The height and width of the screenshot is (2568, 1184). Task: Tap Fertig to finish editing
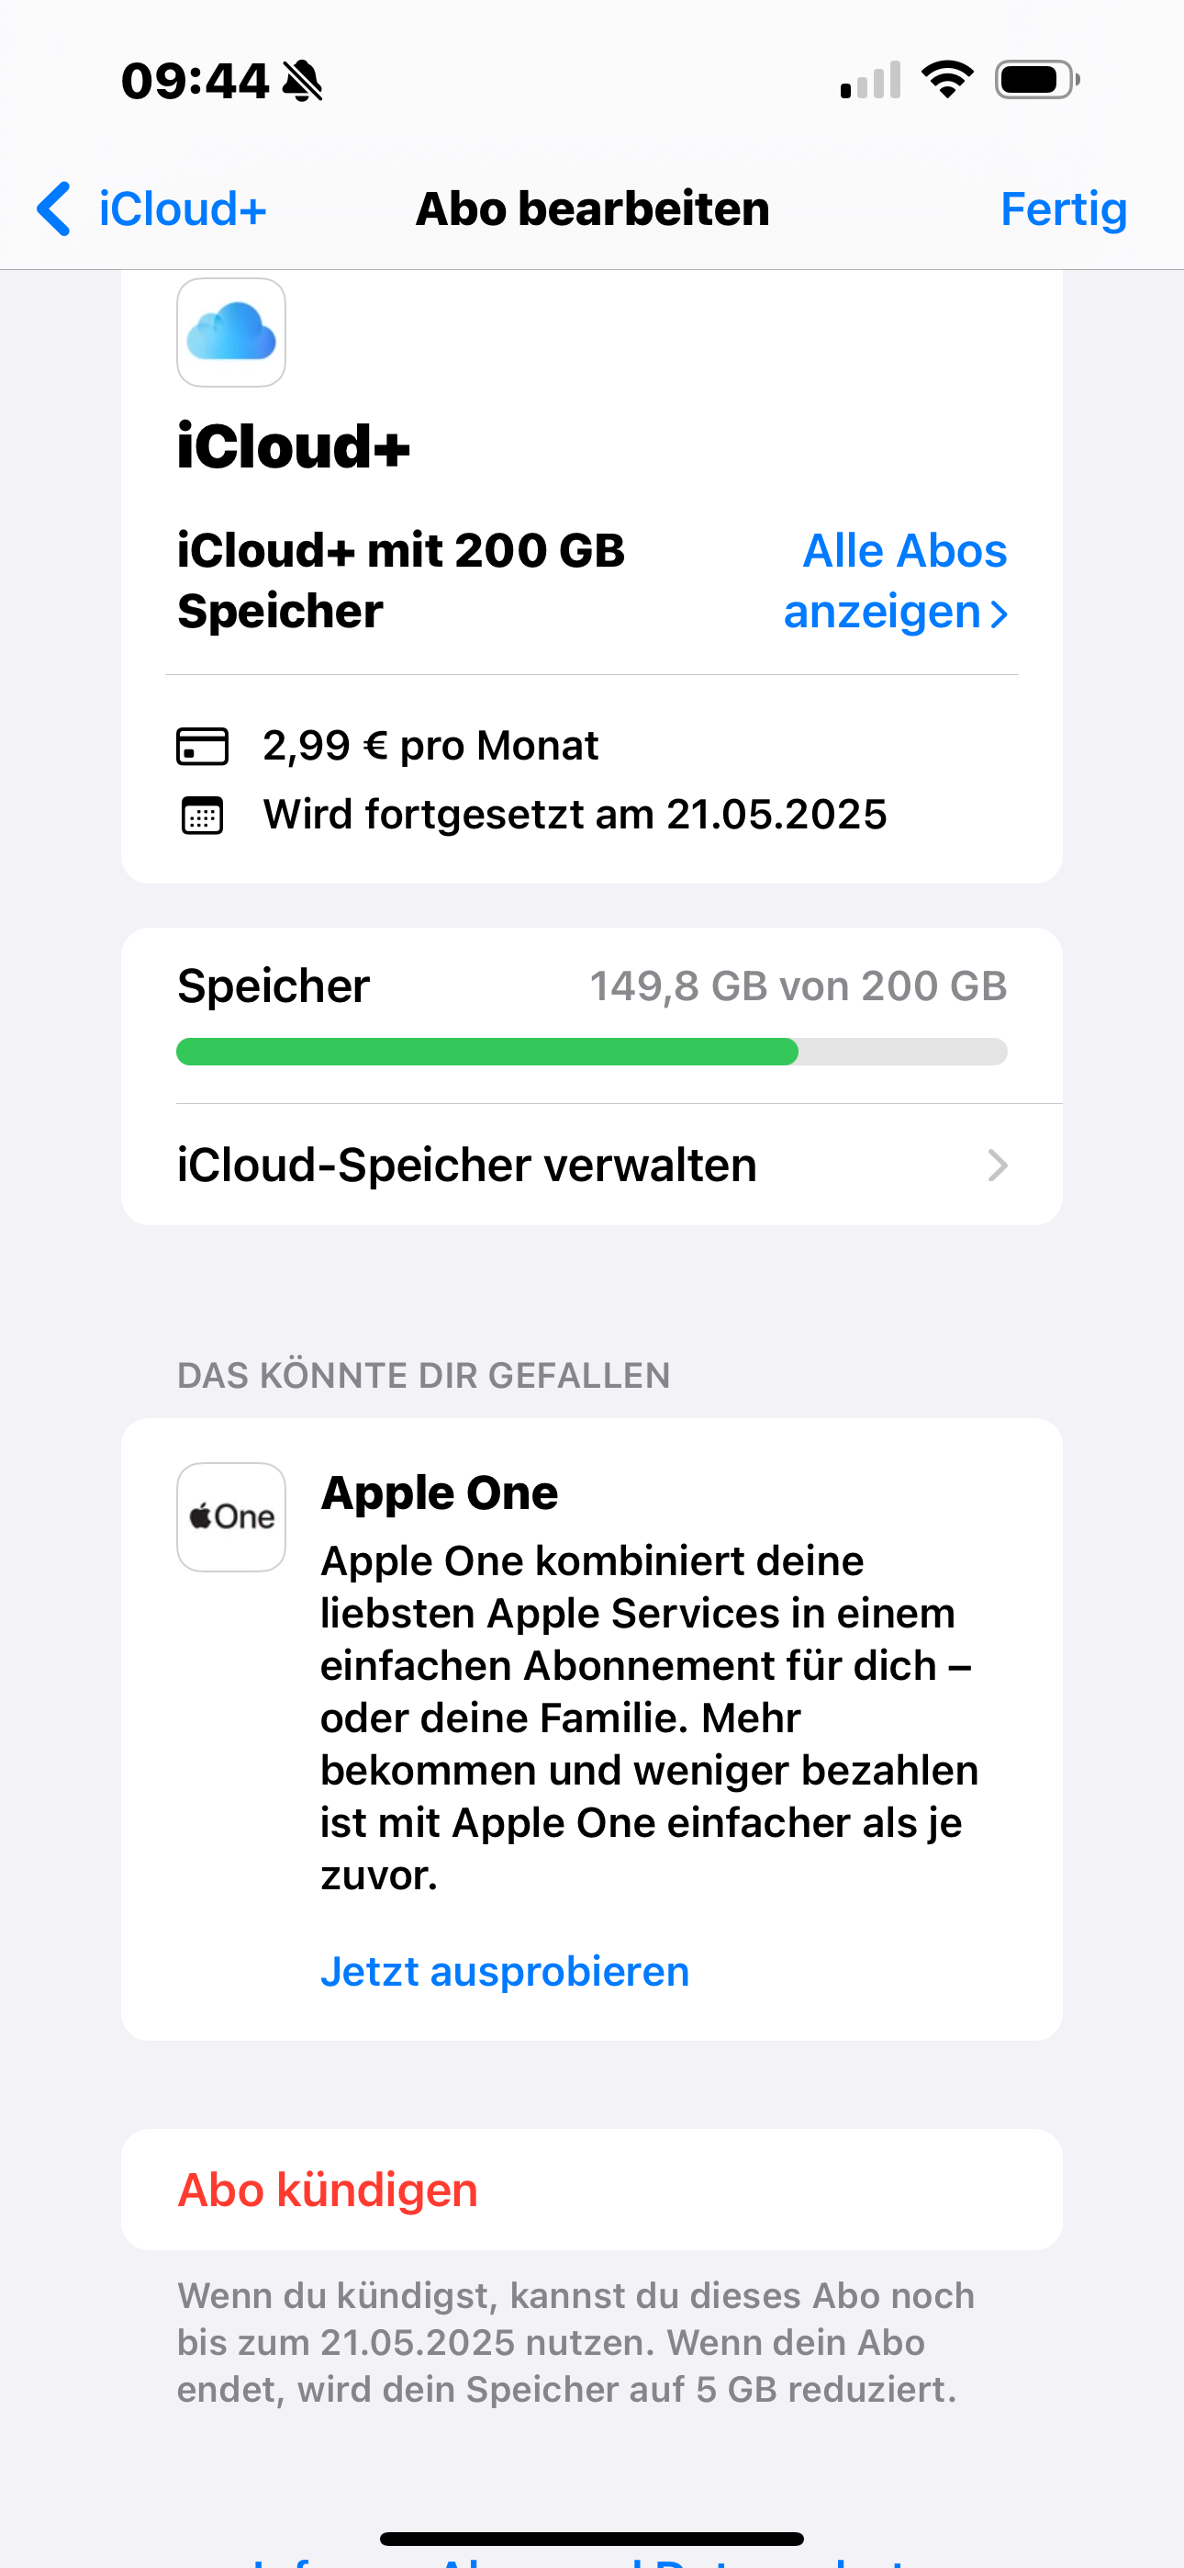click(x=1063, y=208)
